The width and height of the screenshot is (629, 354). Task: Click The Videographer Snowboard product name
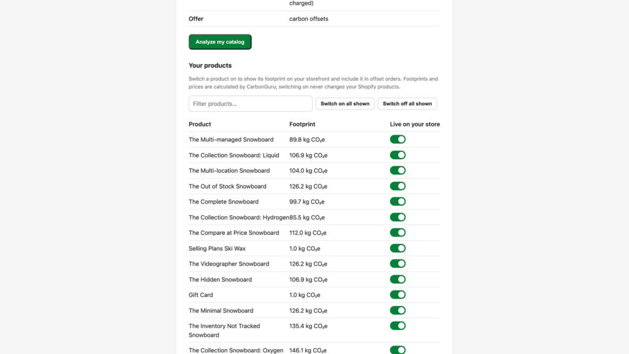pos(229,264)
